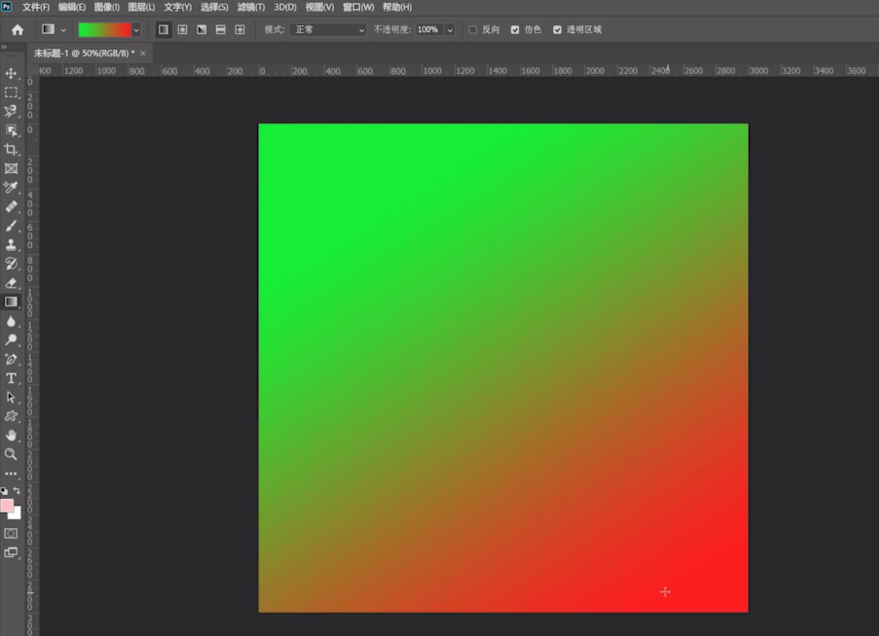Select the Crop tool
Image resolution: width=879 pixels, height=636 pixels.
click(11, 150)
